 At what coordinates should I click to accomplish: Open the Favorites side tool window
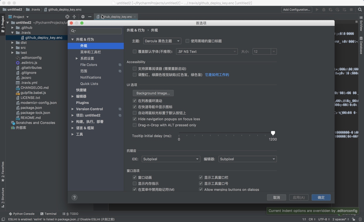[x=3, y=172]
